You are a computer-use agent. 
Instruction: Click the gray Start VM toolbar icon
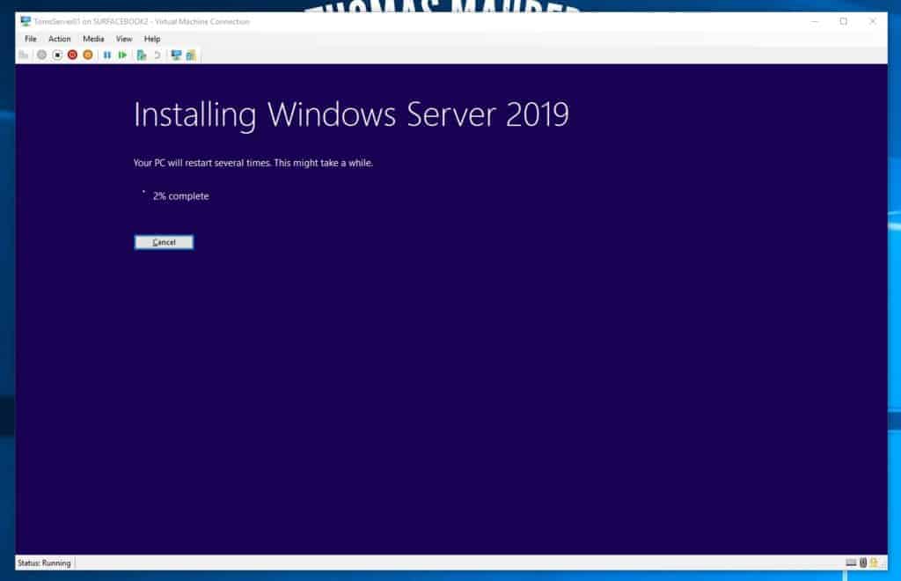tap(42, 55)
